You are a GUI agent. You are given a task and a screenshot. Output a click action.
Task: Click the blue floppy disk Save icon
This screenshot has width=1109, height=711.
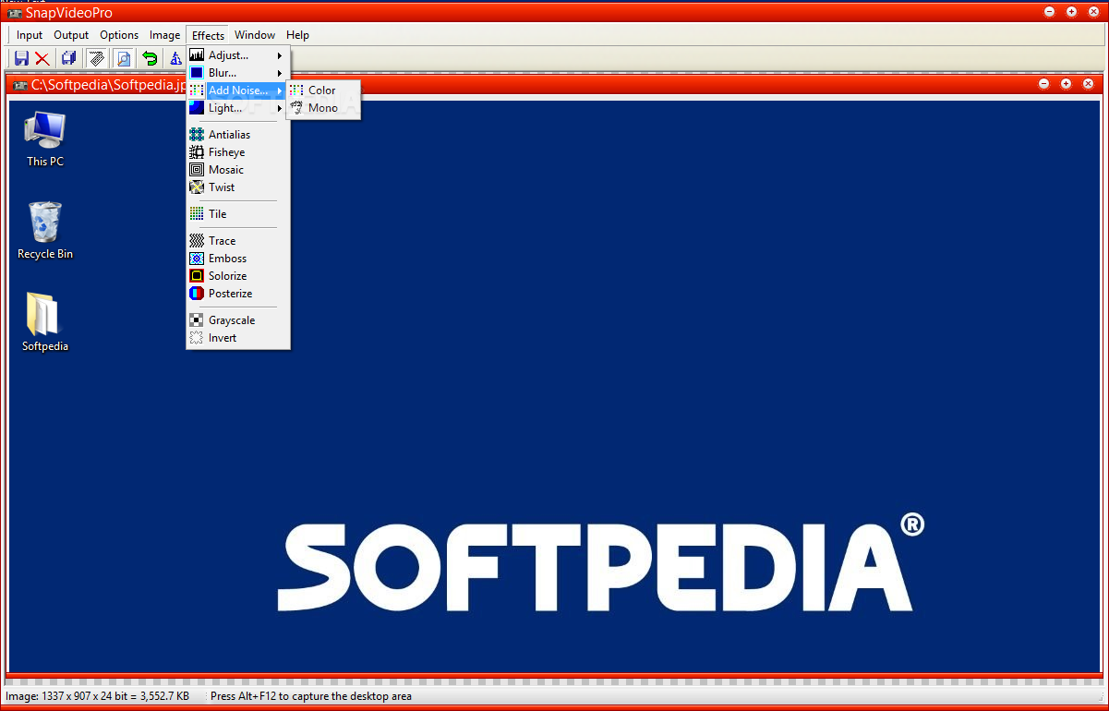[x=21, y=59]
